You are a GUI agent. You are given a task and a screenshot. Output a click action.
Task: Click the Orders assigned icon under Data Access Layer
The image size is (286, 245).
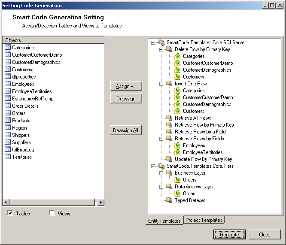click(177, 194)
